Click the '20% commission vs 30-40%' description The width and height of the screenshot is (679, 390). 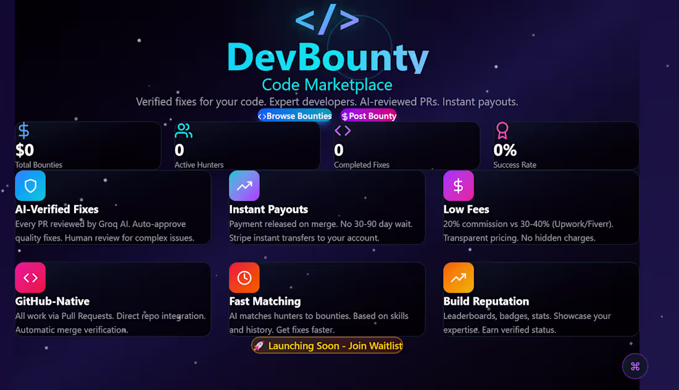point(528,231)
